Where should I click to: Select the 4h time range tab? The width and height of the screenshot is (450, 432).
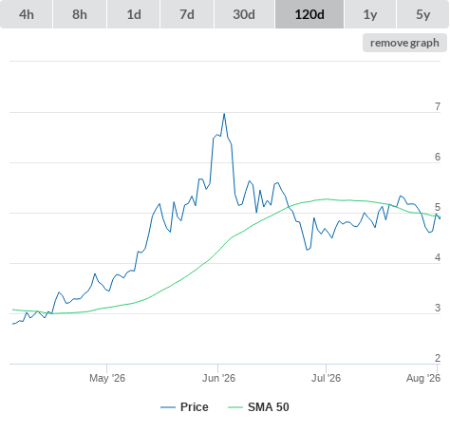pos(27,14)
